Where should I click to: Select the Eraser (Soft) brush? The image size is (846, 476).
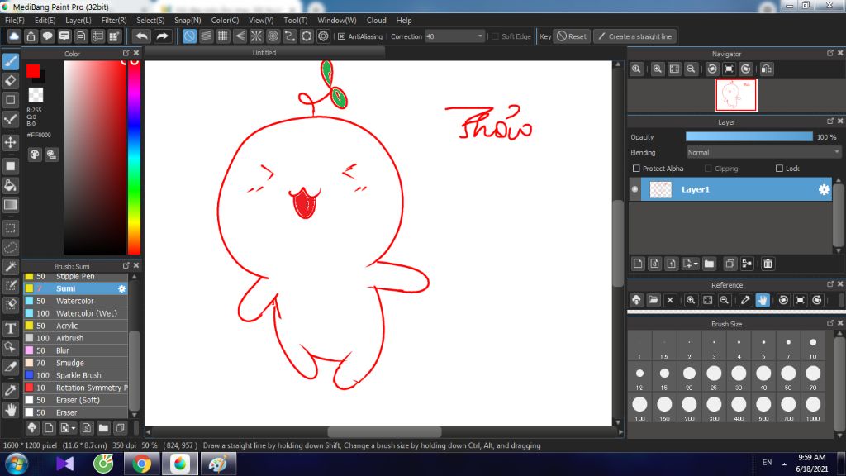(x=75, y=400)
